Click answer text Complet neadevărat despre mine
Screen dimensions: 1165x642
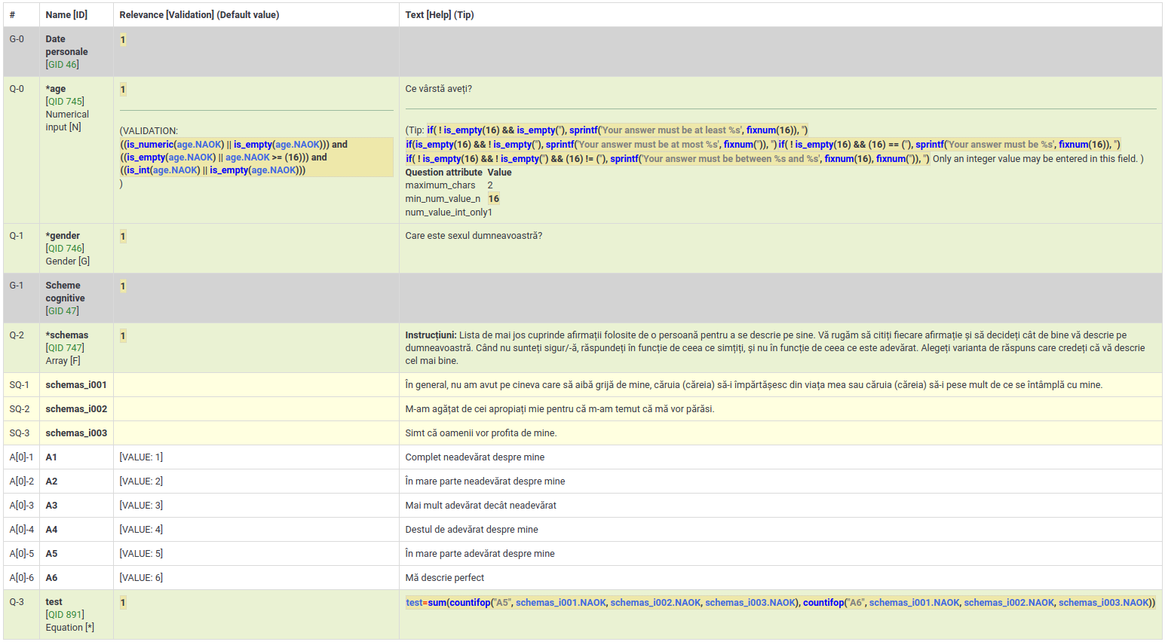[x=474, y=457]
